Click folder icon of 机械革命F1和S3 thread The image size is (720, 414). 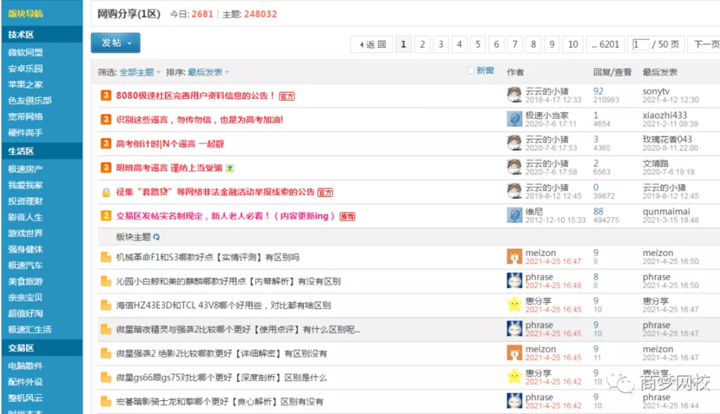[x=106, y=257]
